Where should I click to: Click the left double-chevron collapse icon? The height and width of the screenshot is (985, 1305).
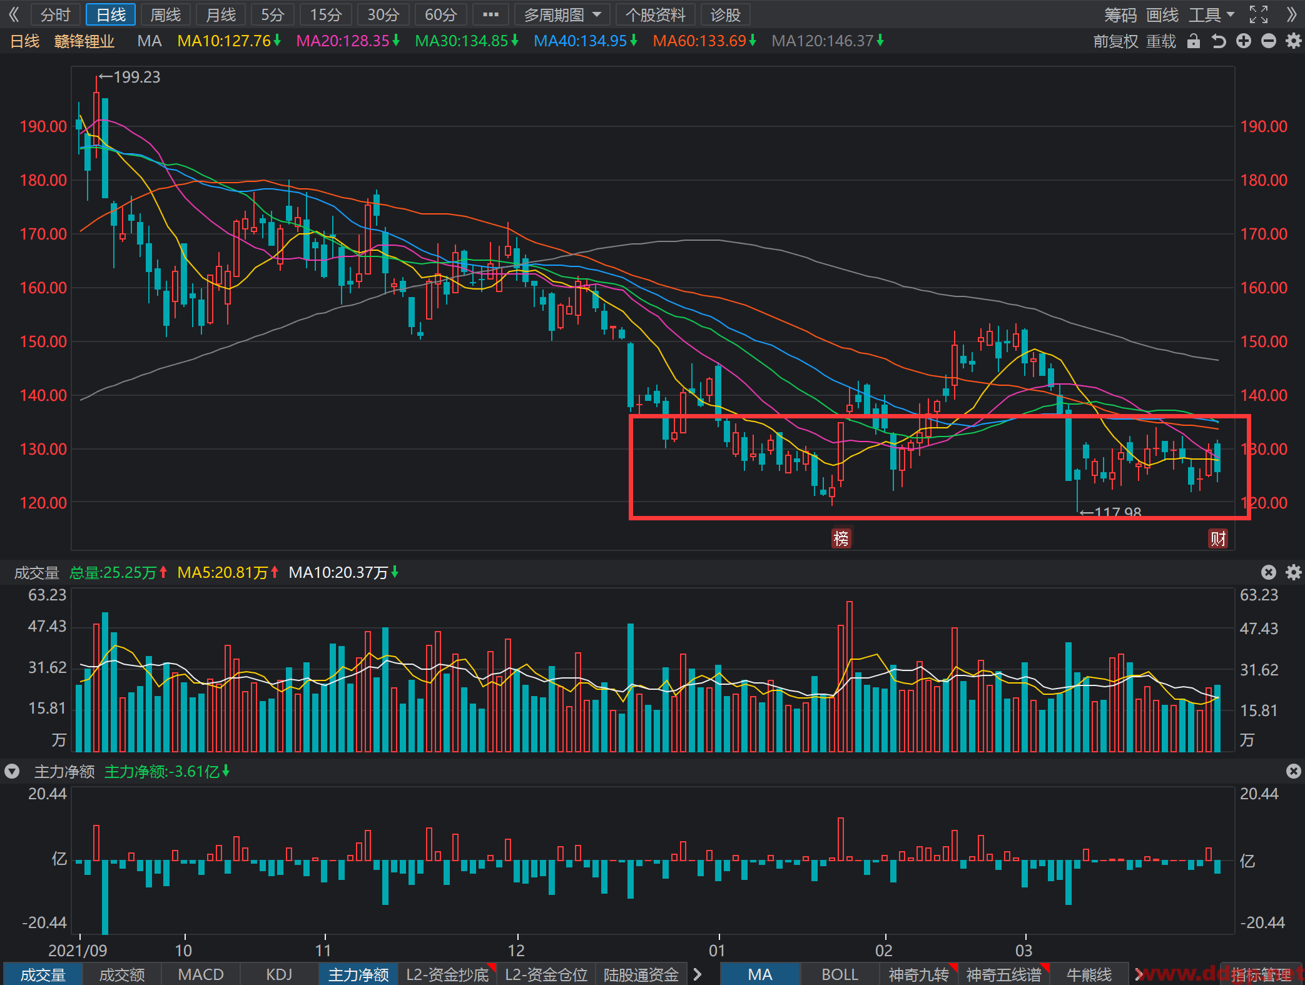point(14,14)
